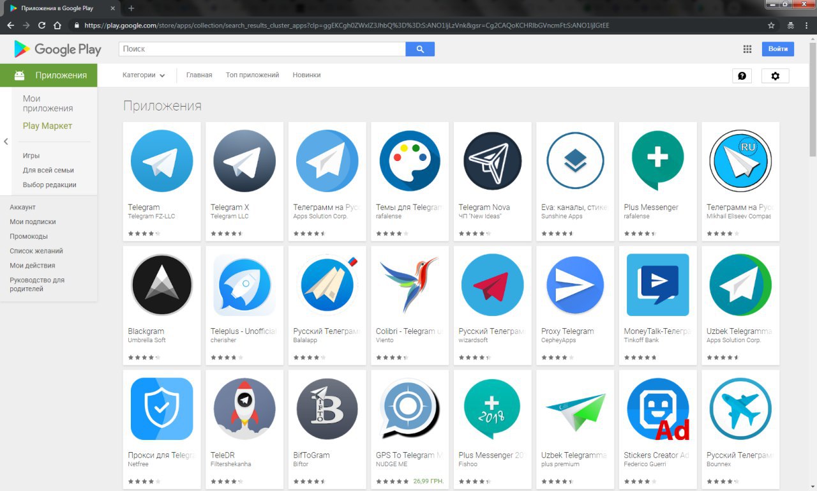
Task: Go to Аккаунт page
Action: [23, 208]
